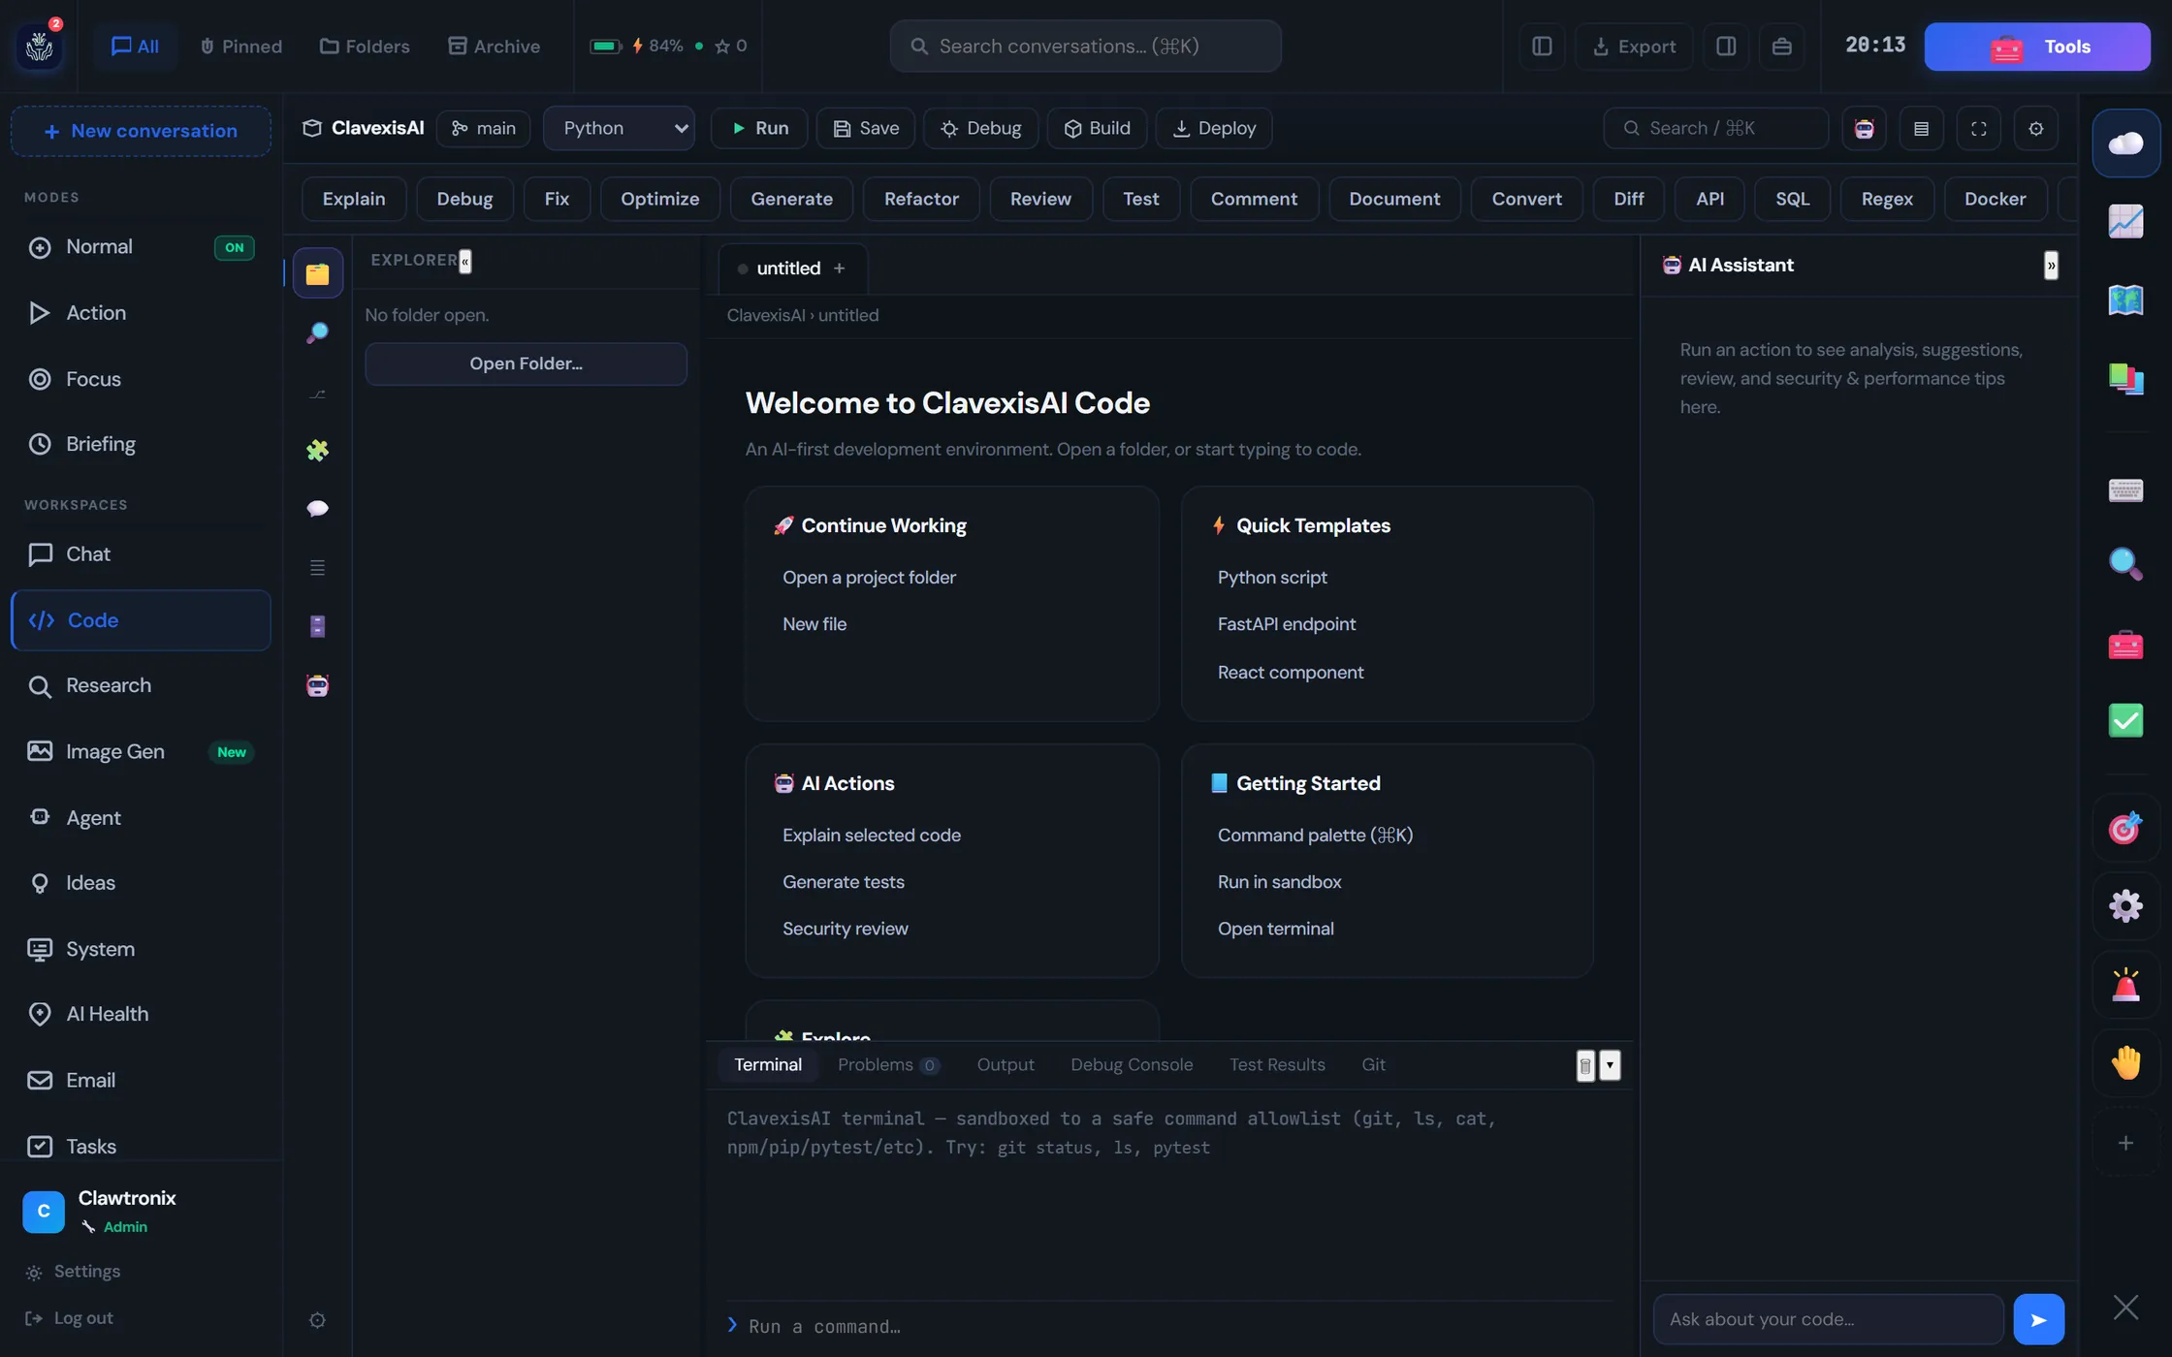Click the FastAPI endpoint template link
The height and width of the screenshot is (1357, 2172).
pos(1286,624)
